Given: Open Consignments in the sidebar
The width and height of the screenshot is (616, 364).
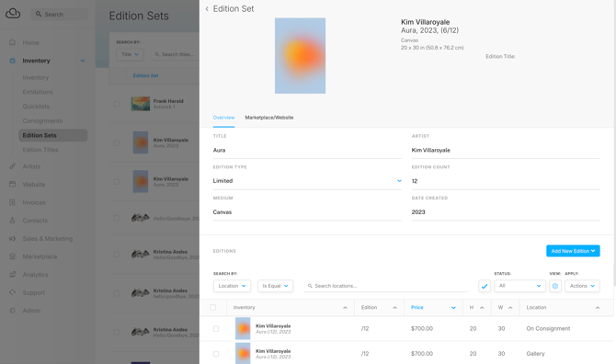Looking at the screenshot, I should tap(42, 121).
